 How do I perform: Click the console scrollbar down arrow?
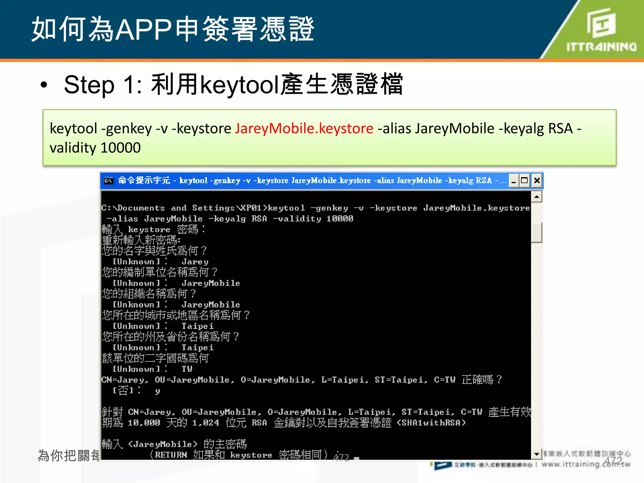pos(536,454)
